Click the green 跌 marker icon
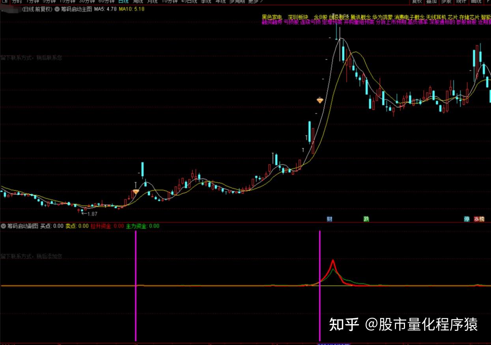491x345 pixels. coord(366,219)
